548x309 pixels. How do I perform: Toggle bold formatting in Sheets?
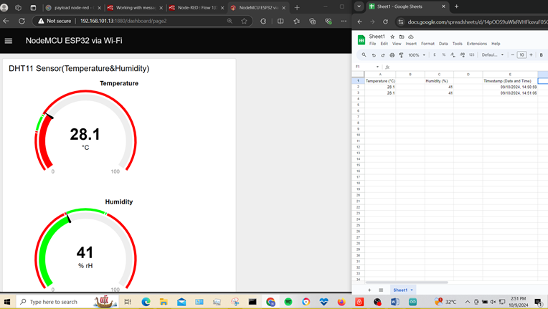541,55
